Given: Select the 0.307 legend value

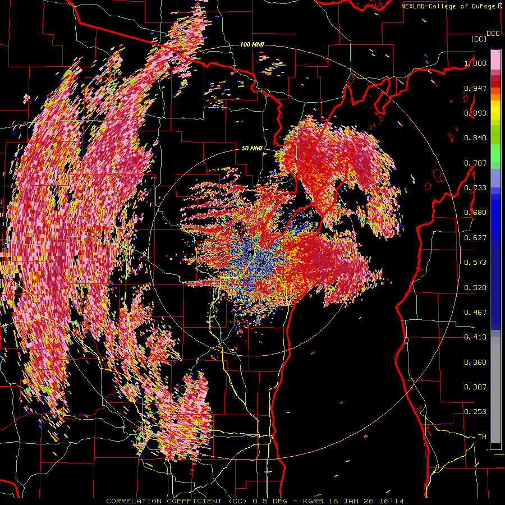Looking at the screenshot, I should pos(475,387).
